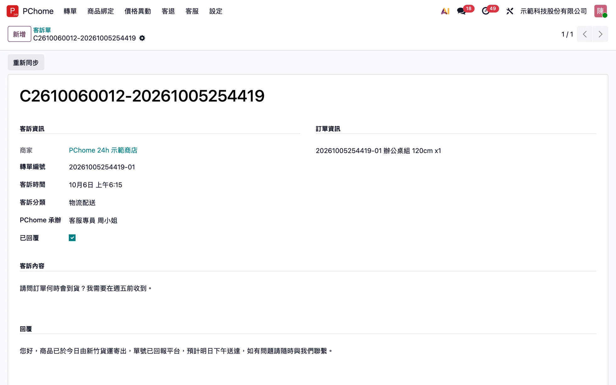Click breadcrumb record name C2610060012-20261005254419

(x=85, y=38)
